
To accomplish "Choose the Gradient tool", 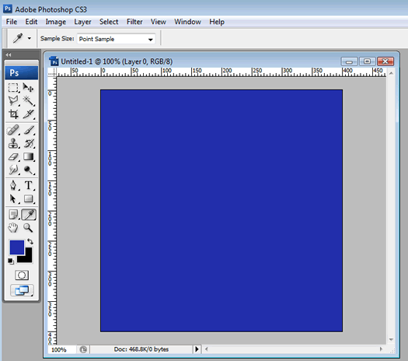I will coord(28,157).
